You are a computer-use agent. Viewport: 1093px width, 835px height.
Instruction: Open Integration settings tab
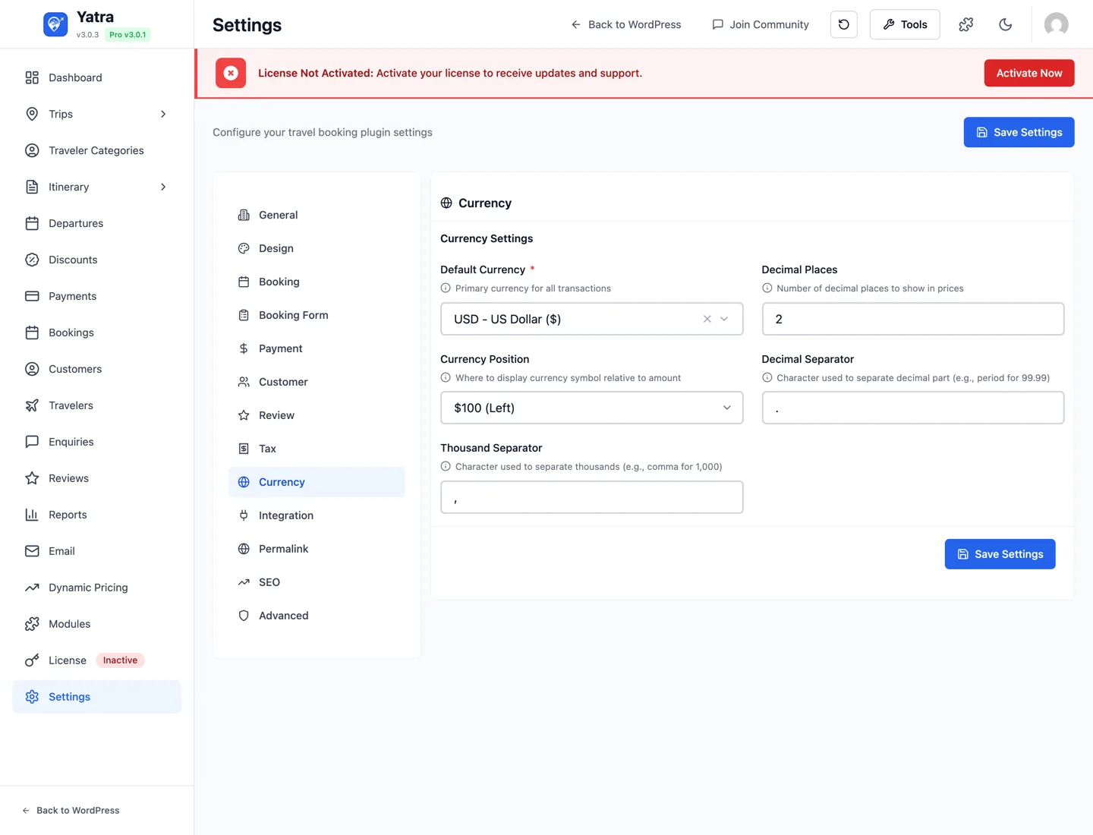317,515
